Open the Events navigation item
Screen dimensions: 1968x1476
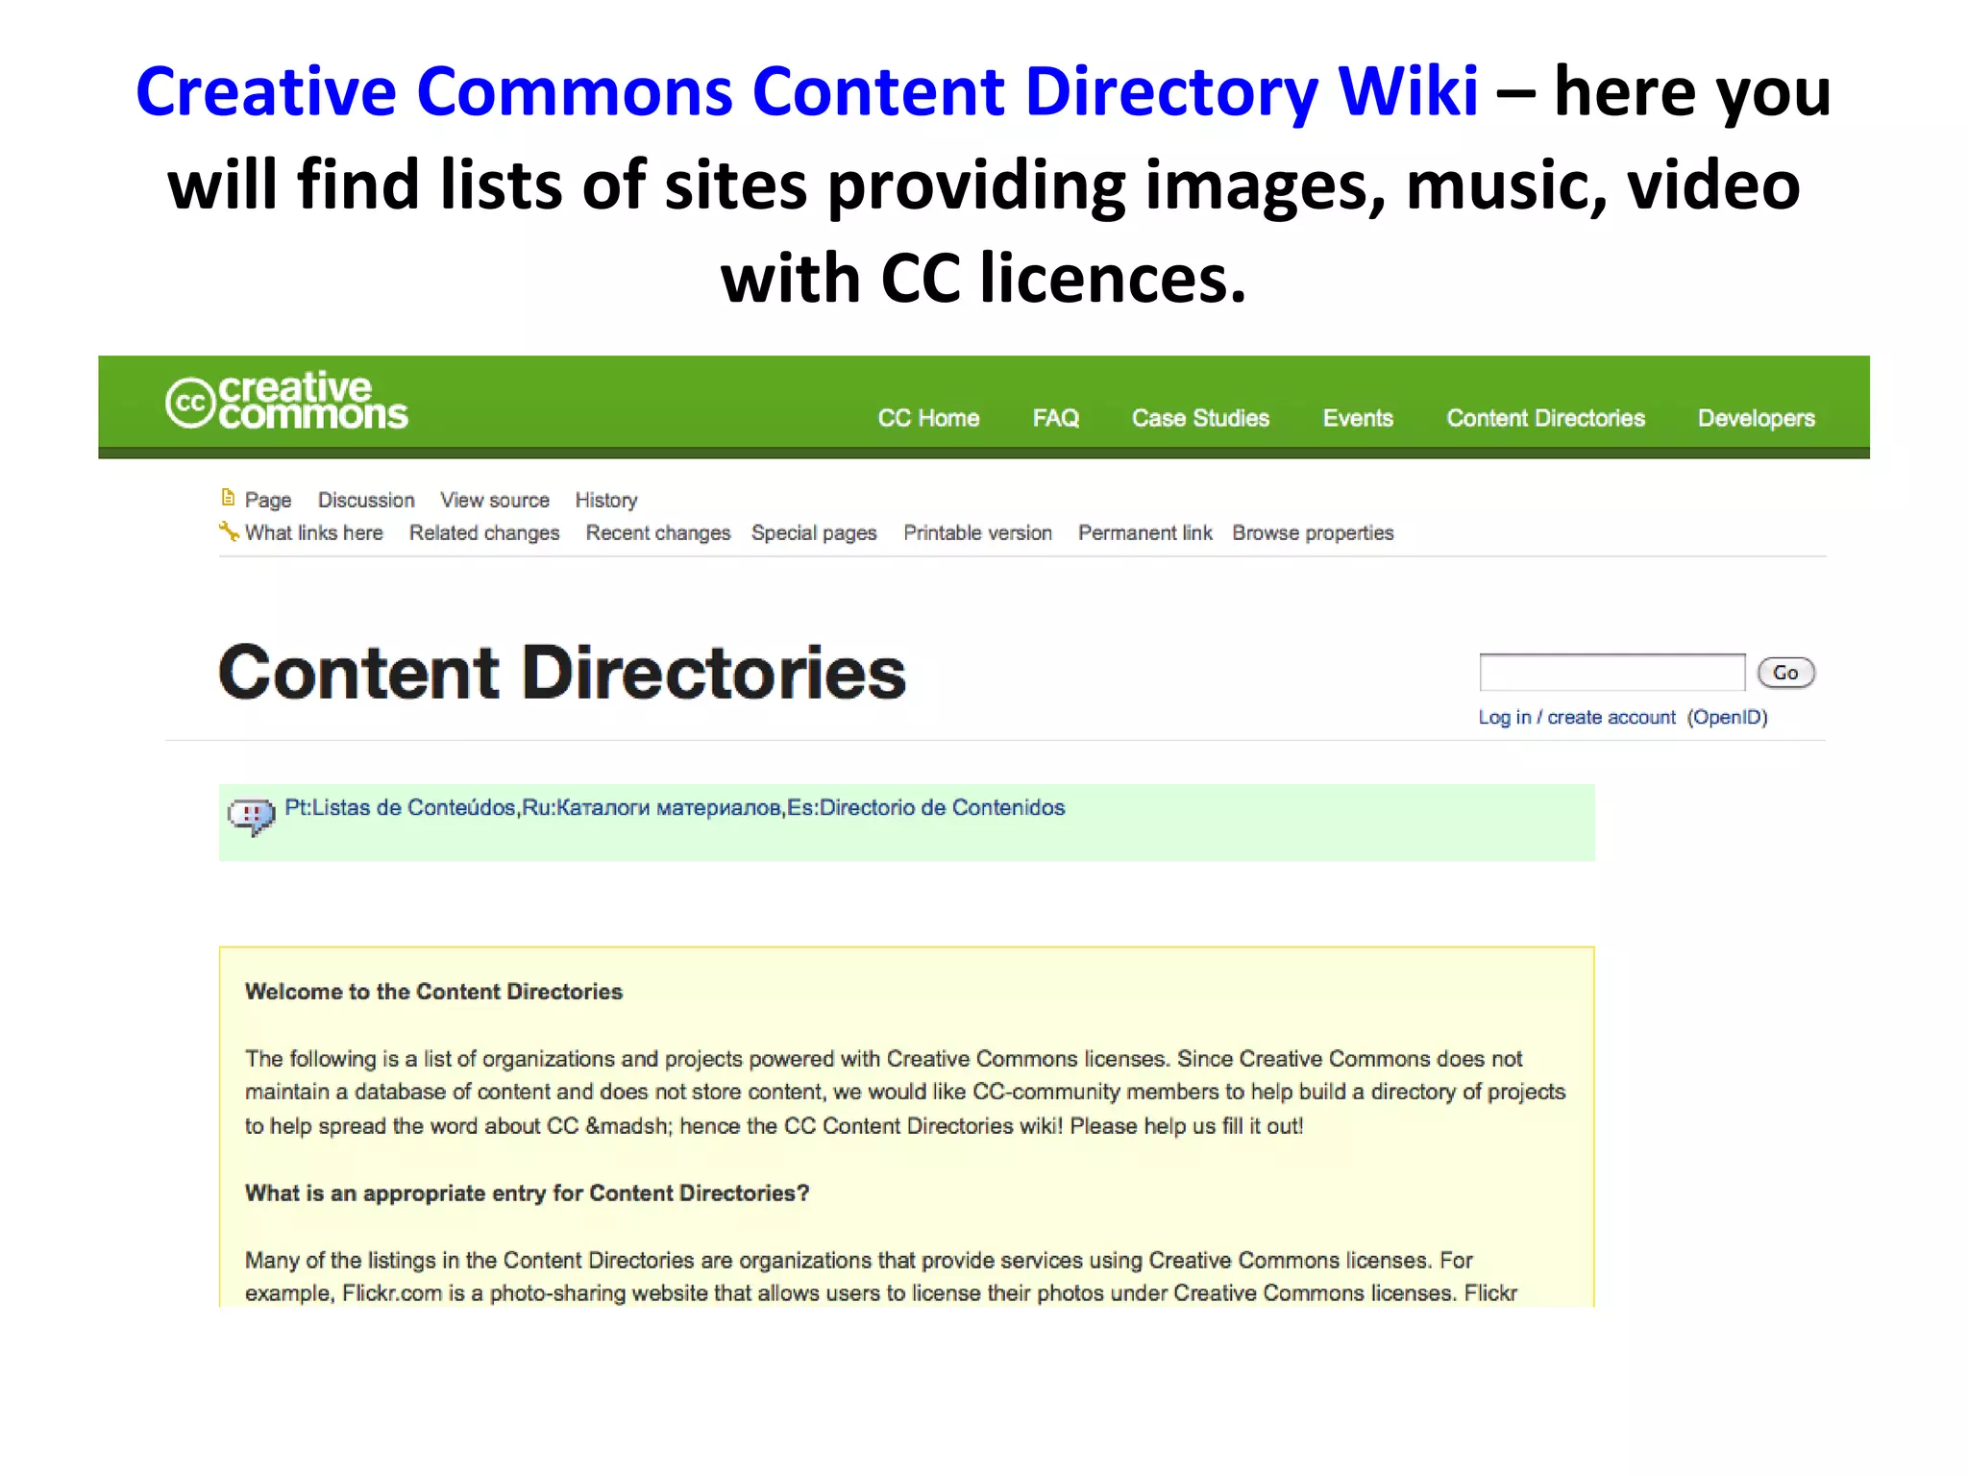(x=1358, y=418)
